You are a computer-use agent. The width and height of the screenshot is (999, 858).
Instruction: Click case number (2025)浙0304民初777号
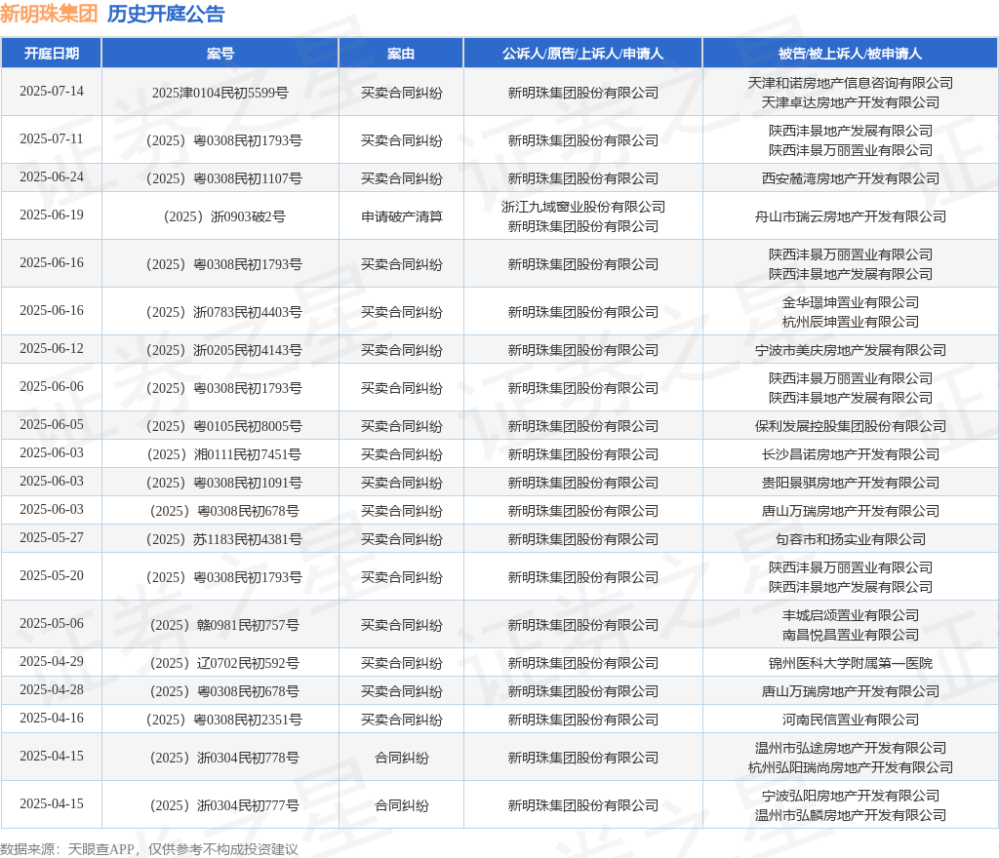pyautogui.click(x=224, y=805)
